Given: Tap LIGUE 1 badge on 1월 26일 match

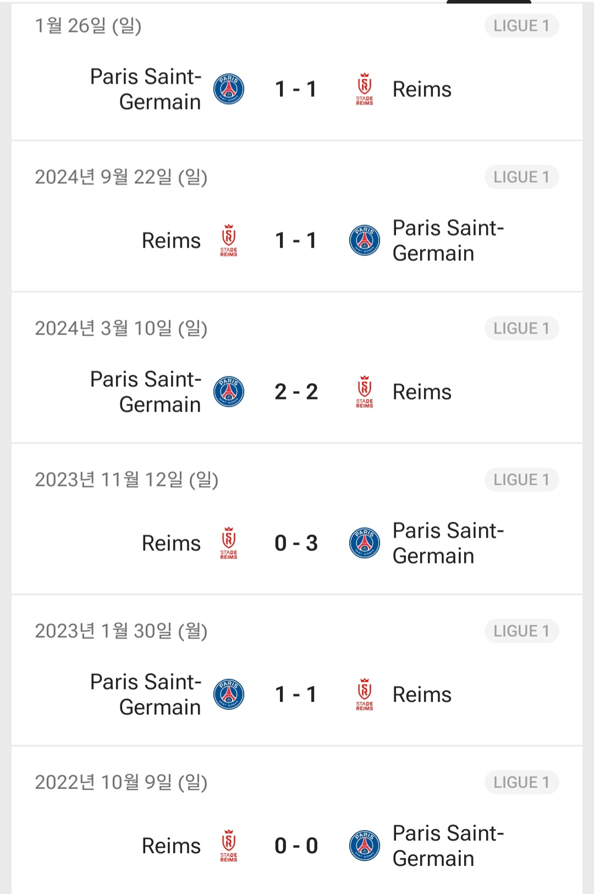Looking at the screenshot, I should pos(521,26).
